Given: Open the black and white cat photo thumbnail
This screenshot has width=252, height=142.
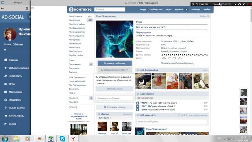Looking at the screenshot, I should pyautogui.click(x=143, y=81).
